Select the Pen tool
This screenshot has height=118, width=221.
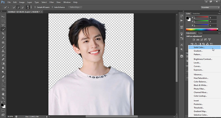click(3, 77)
